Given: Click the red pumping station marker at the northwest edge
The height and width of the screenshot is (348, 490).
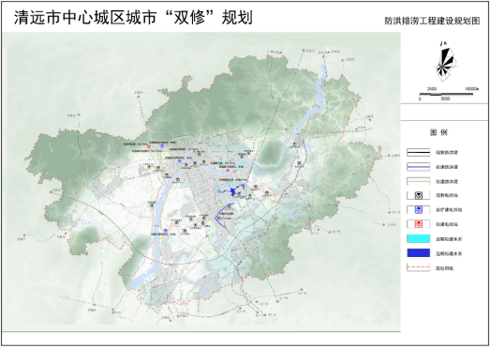Looking at the screenshot, I should click(149, 146).
